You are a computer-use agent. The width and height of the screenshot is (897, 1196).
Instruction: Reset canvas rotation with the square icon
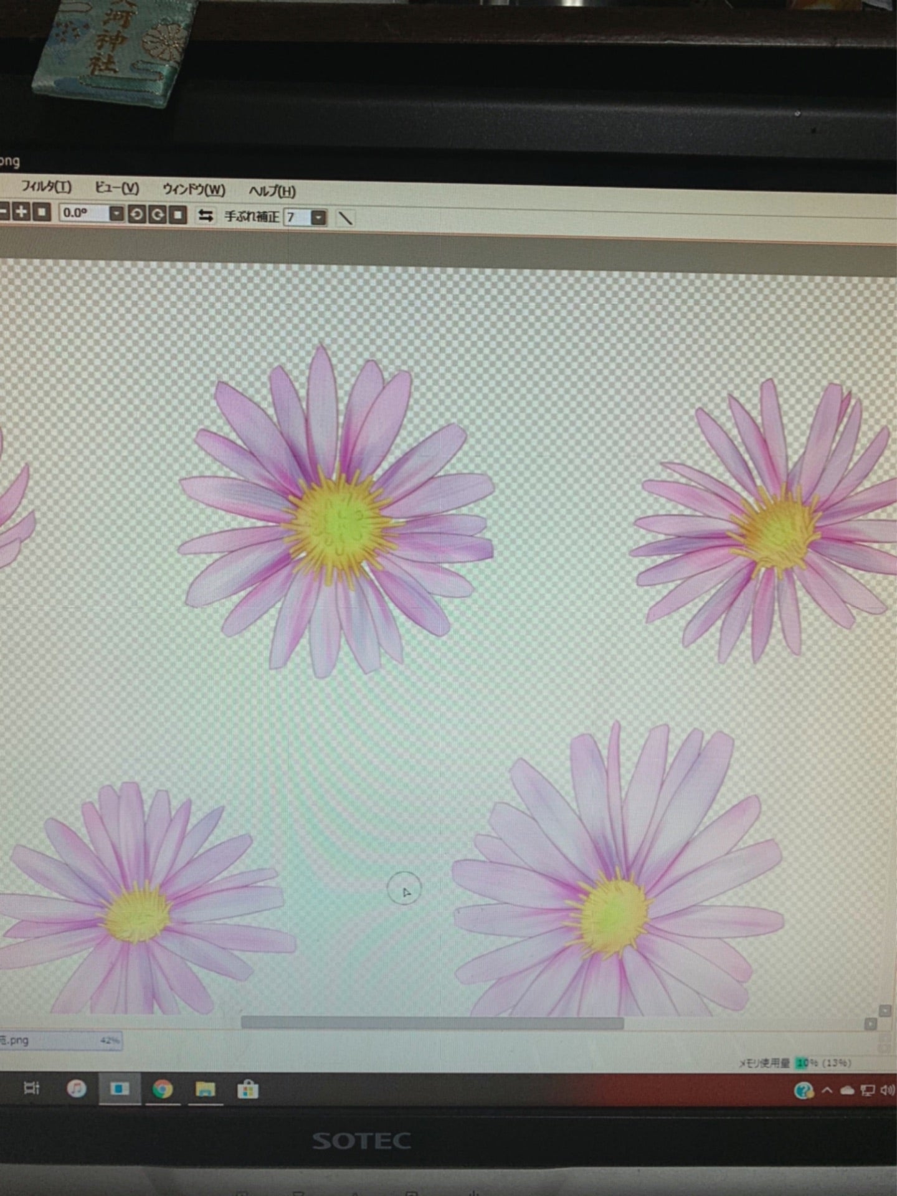178,216
